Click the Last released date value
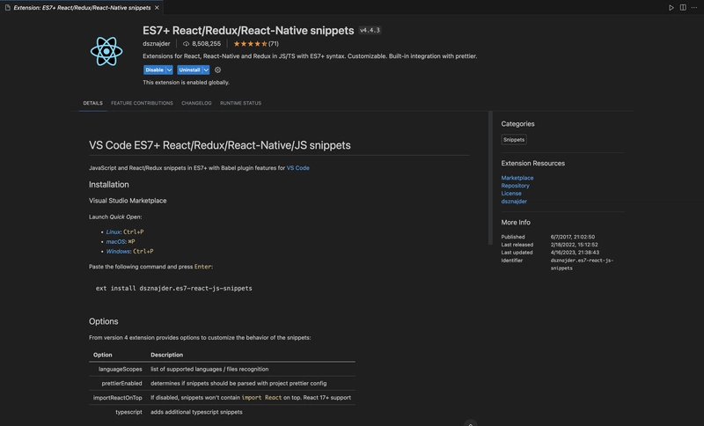Image resolution: width=704 pixels, height=426 pixels. [574, 245]
